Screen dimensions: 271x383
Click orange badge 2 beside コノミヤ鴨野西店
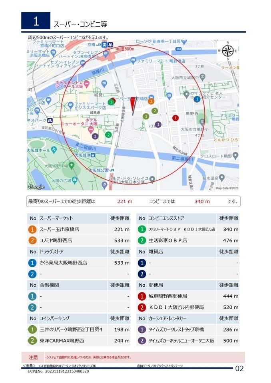click(32, 241)
